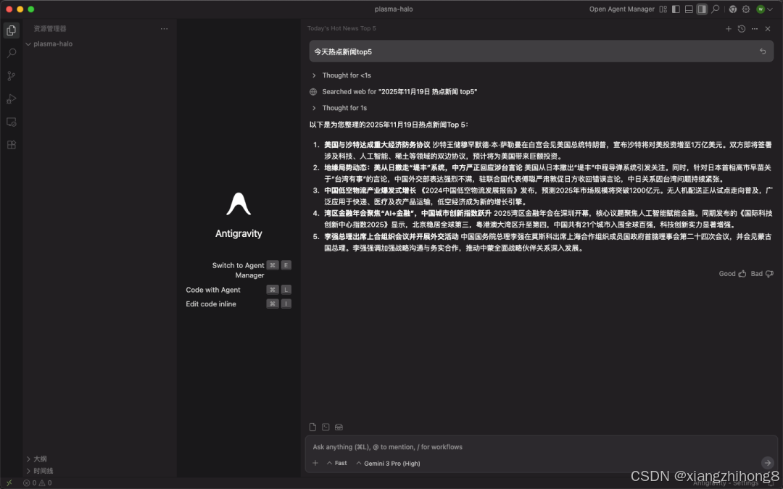Open the Extensions view
Screen dimensions: 783x489
coord(11,145)
